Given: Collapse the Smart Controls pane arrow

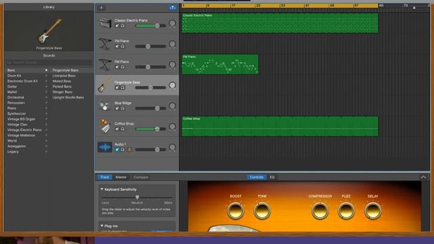Looking at the screenshot, I should click(423, 177).
